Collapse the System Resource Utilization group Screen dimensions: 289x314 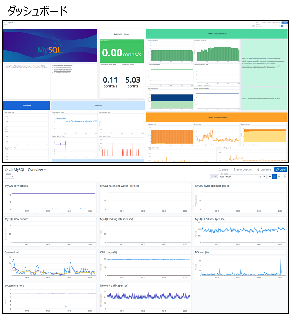click(x=149, y=117)
